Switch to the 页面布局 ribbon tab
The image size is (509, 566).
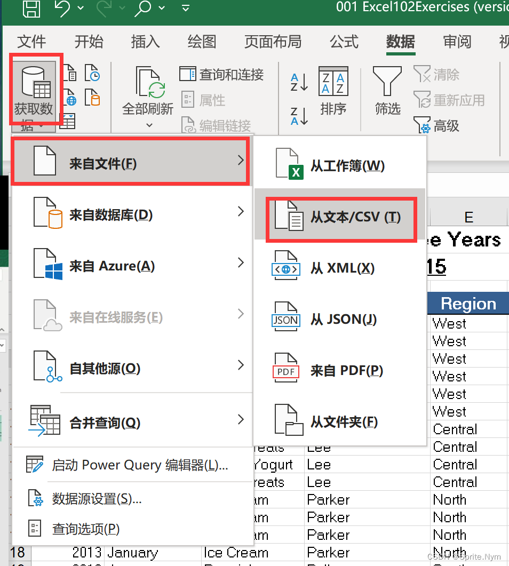pos(273,42)
